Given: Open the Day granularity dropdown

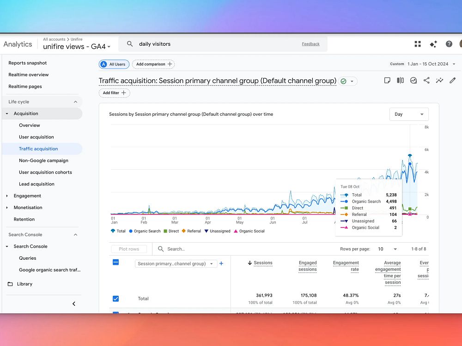Looking at the screenshot, I should [x=409, y=114].
